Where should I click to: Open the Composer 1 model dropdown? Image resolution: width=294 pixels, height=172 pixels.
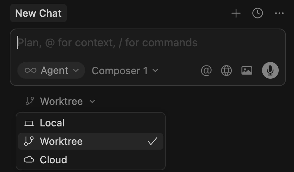pyautogui.click(x=120, y=71)
